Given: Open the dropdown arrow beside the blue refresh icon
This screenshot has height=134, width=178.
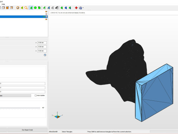Looking at the screenshot, I should pos(83,8).
